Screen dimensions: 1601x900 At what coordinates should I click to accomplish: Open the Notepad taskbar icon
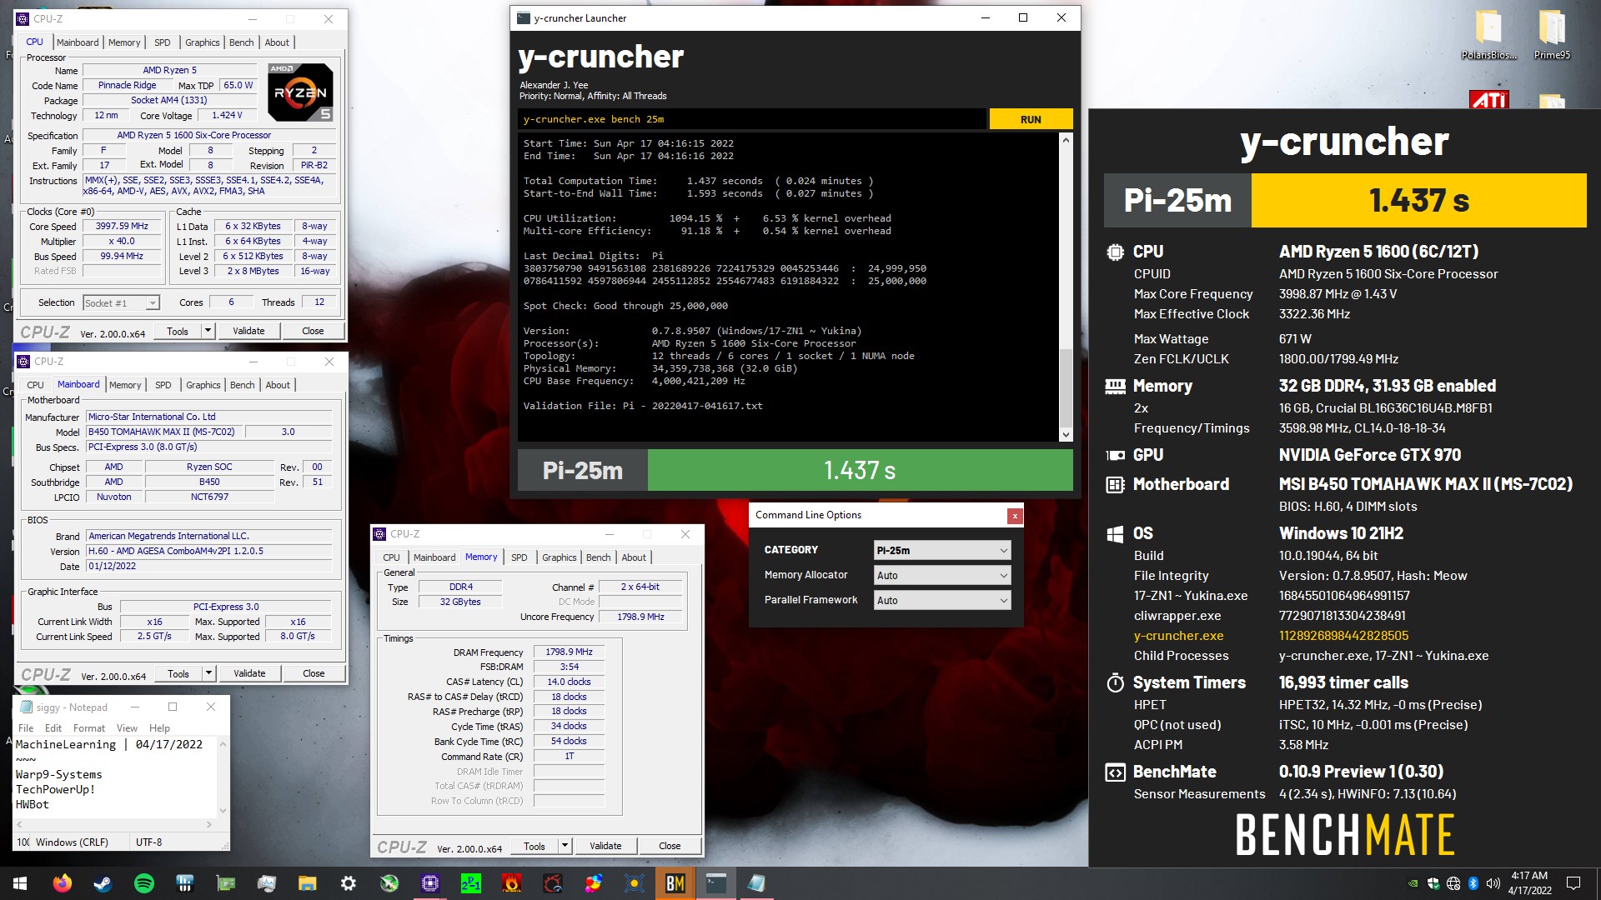(756, 883)
